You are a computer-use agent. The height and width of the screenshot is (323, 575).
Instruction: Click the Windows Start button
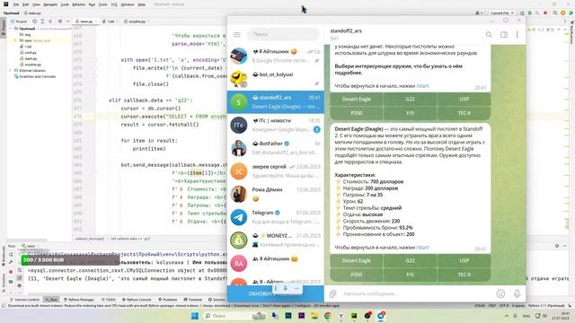pos(195,316)
